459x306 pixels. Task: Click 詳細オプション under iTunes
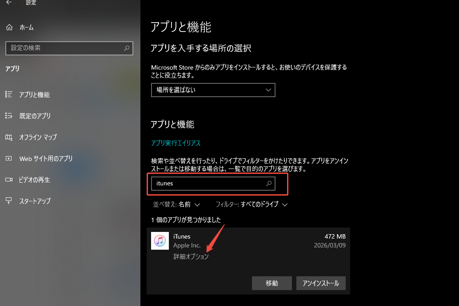tap(191, 257)
